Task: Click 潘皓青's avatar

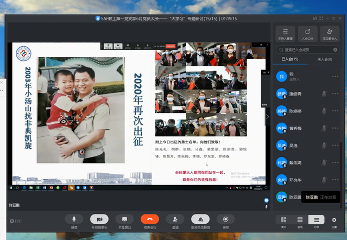Action: tap(281, 94)
